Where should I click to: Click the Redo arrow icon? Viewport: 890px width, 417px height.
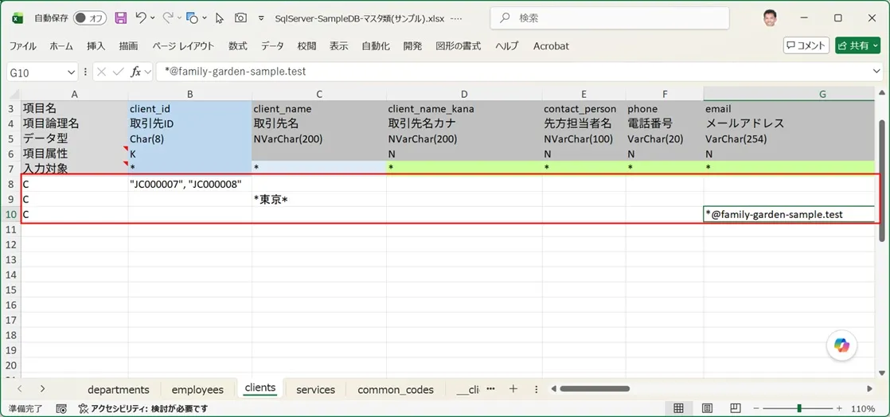167,18
